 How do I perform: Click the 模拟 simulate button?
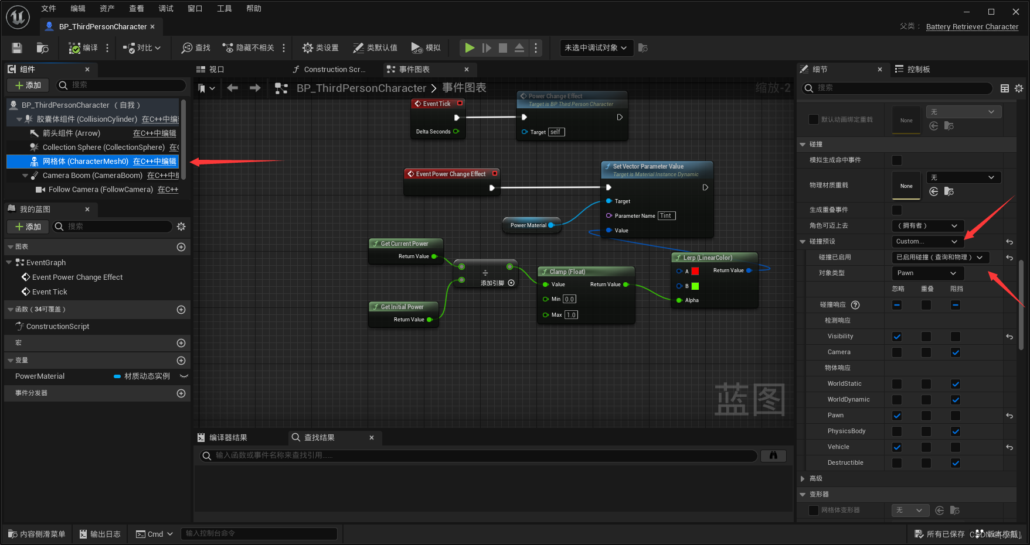(x=426, y=48)
